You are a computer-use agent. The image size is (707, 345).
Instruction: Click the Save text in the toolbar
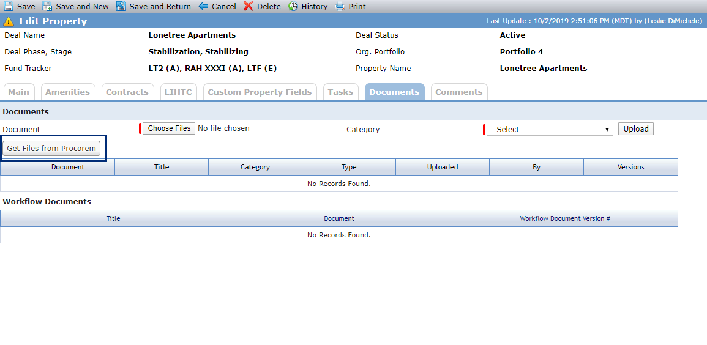tap(26, 6)
